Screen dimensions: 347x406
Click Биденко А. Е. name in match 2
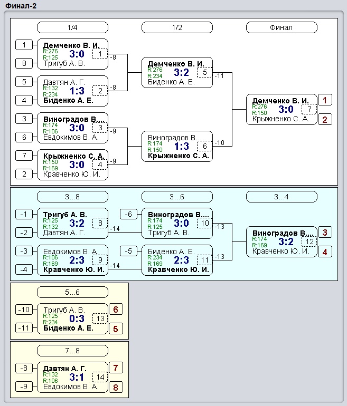pyautogui.click(x=68, y=100)
